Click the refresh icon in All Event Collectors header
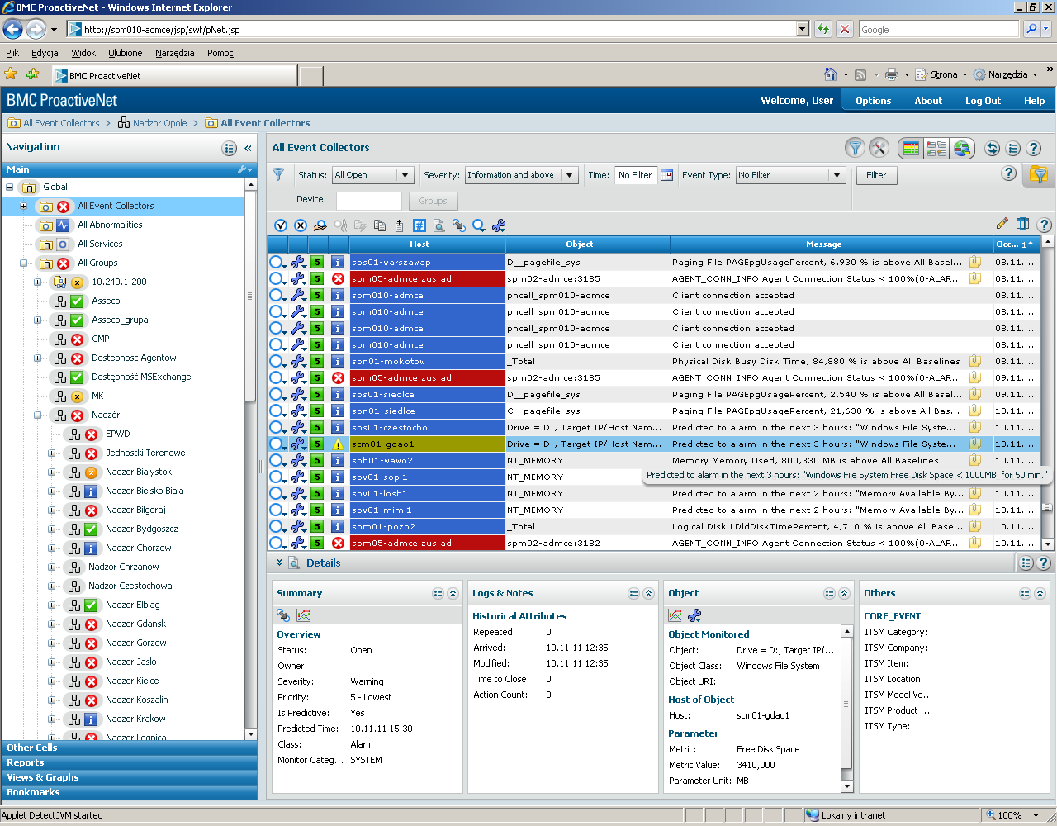This screenshot has width=1057, height=826. pyautogui.click(x=993, y=149)
